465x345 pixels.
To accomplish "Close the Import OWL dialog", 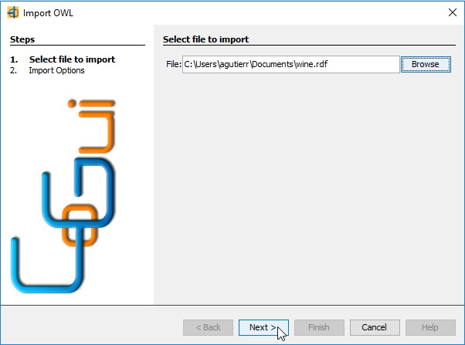I will click(452, 12).
